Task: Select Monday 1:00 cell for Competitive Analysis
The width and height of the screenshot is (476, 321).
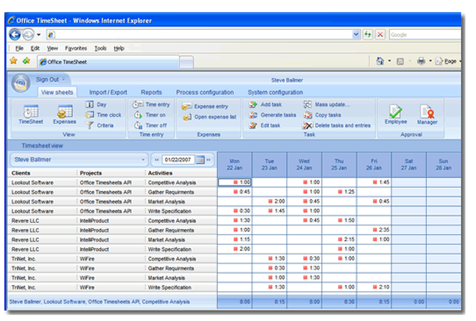Action: 235,182
